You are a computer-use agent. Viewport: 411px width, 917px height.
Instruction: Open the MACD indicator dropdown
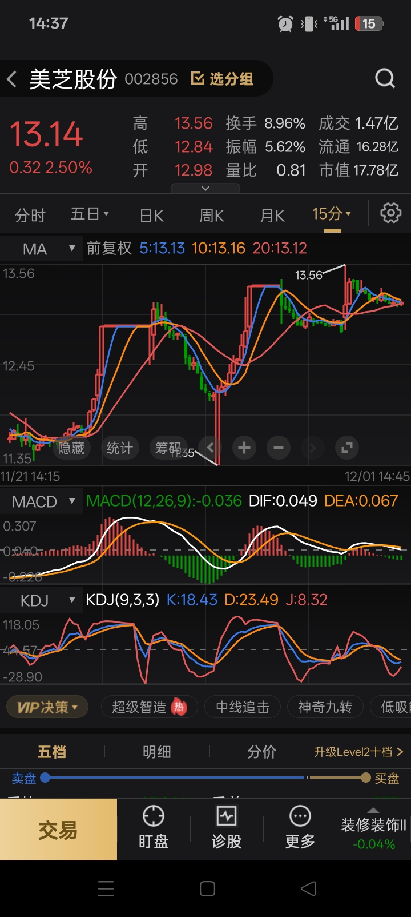tap(42, 501)
